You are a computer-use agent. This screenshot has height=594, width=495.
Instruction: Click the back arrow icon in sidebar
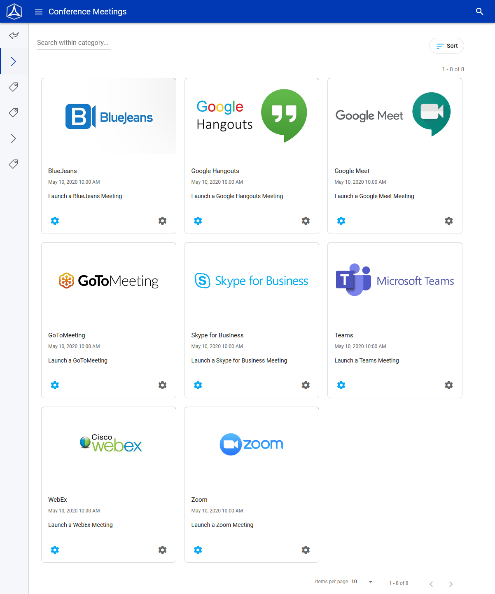pyautogui.click(x=14, y=35)
